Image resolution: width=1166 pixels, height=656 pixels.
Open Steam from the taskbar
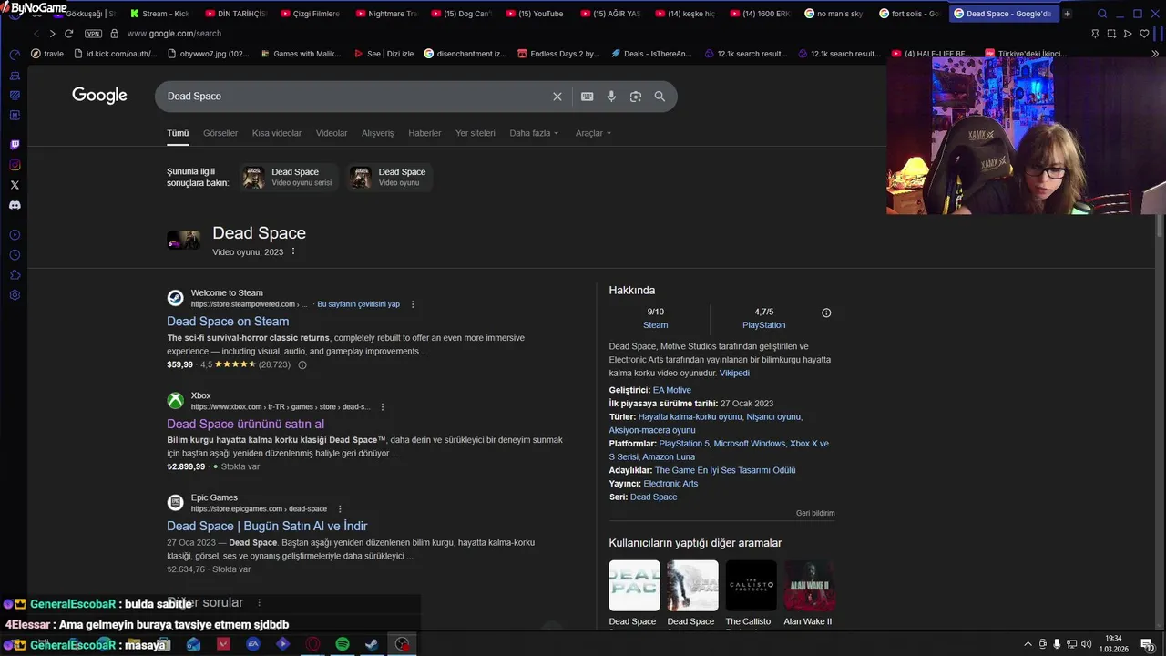click(x=372, y=644)
